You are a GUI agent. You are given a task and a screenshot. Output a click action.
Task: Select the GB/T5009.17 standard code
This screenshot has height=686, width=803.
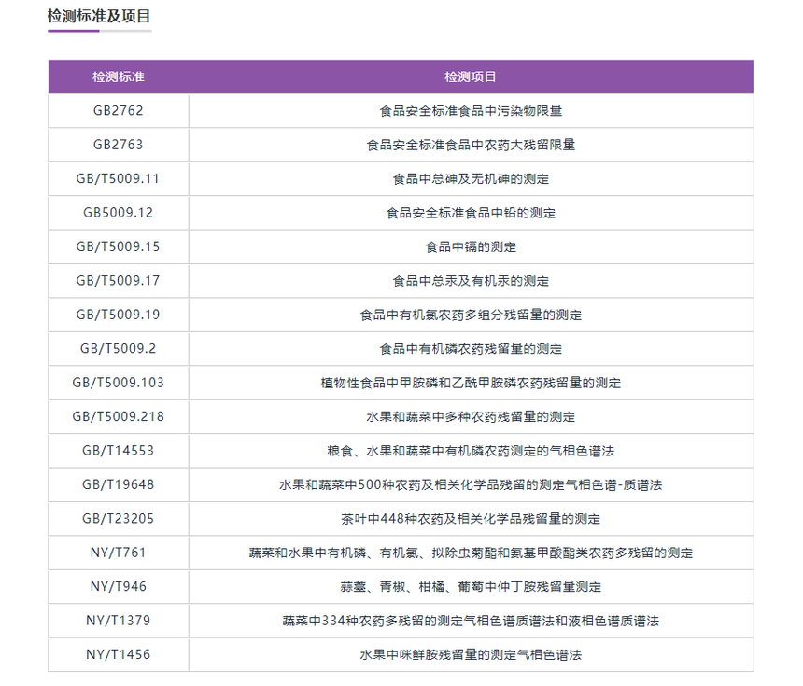click(x=119, y=281)
